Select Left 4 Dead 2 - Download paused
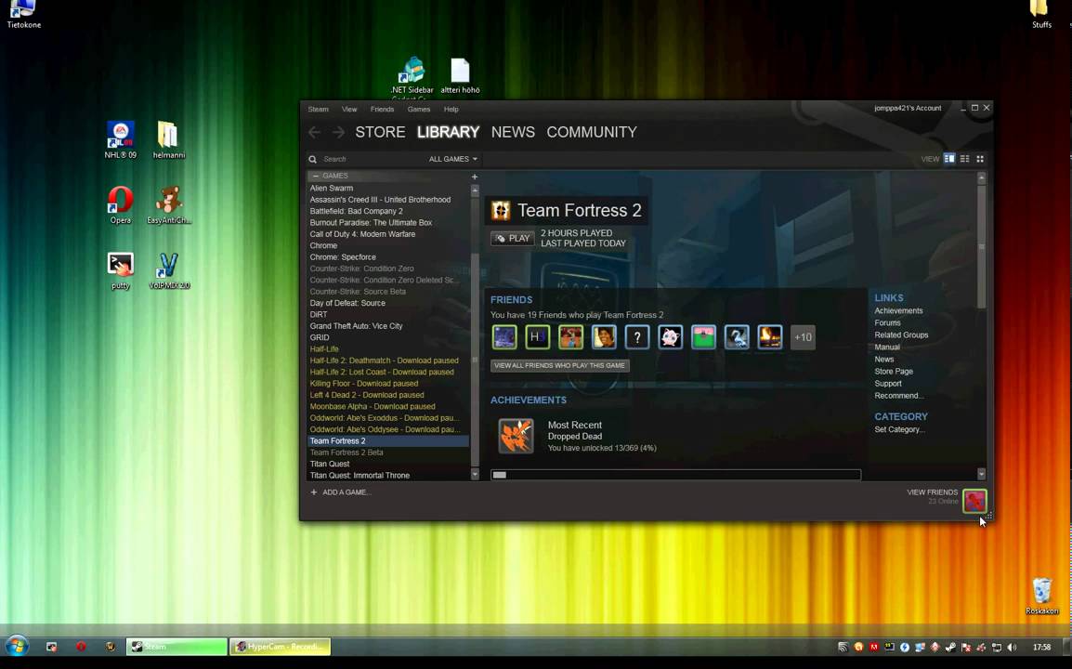 click(x=388, y=396)
